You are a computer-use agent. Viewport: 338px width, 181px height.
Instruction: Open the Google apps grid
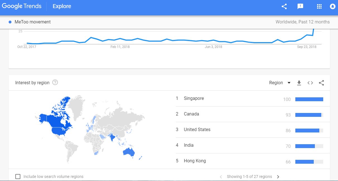(x=319, y=6)
